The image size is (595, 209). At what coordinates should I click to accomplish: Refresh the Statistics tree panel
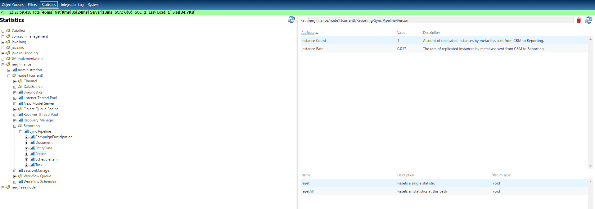291,20
